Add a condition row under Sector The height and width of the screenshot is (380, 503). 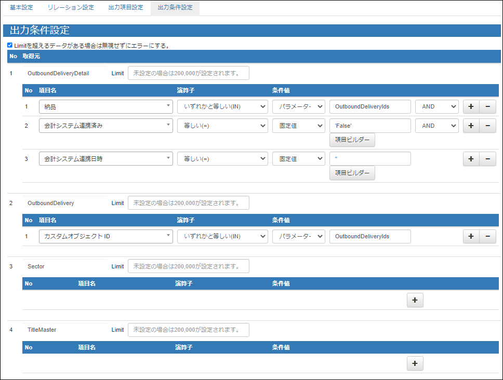(415, 300)
